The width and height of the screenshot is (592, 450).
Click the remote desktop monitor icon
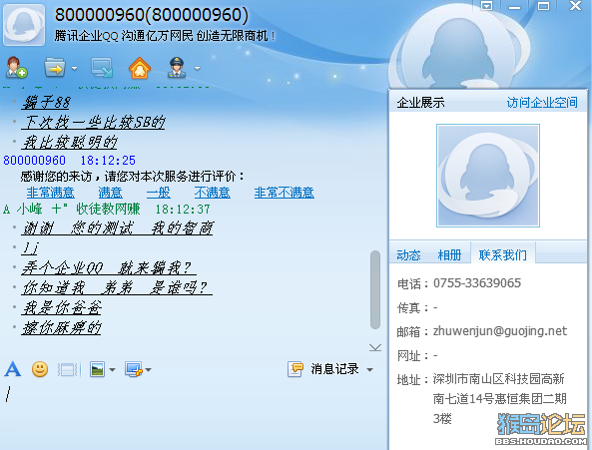102,68
